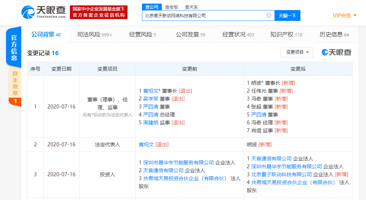
Task: Open 严四清 董事 link in 变更前 column
Action: [151, 107]
